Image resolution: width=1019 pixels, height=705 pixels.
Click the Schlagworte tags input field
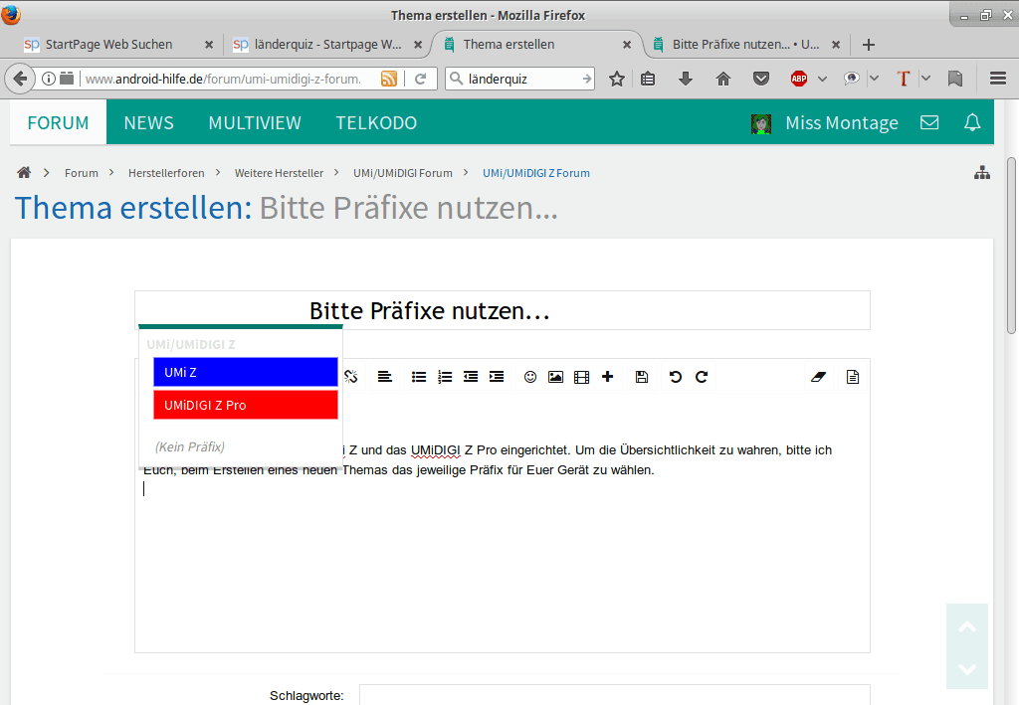tap(614, 694)
